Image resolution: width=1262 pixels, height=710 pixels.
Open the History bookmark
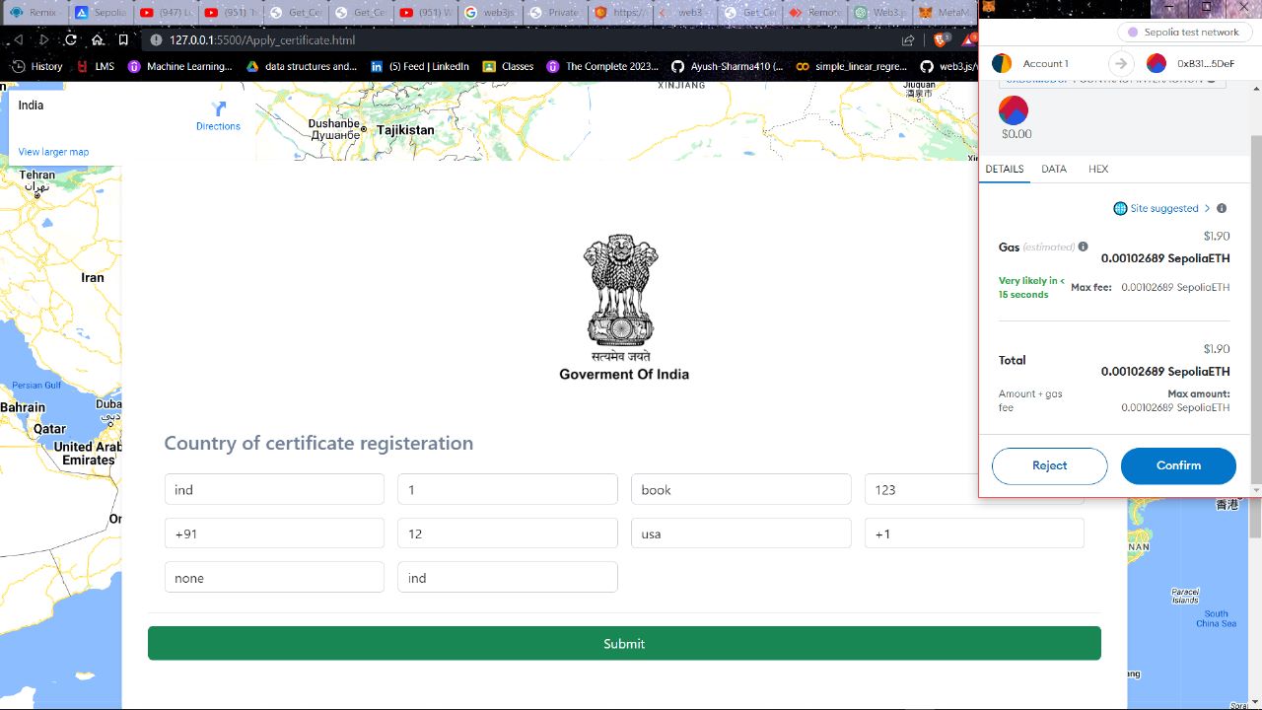pyautogui.click(x=36, y=66)
